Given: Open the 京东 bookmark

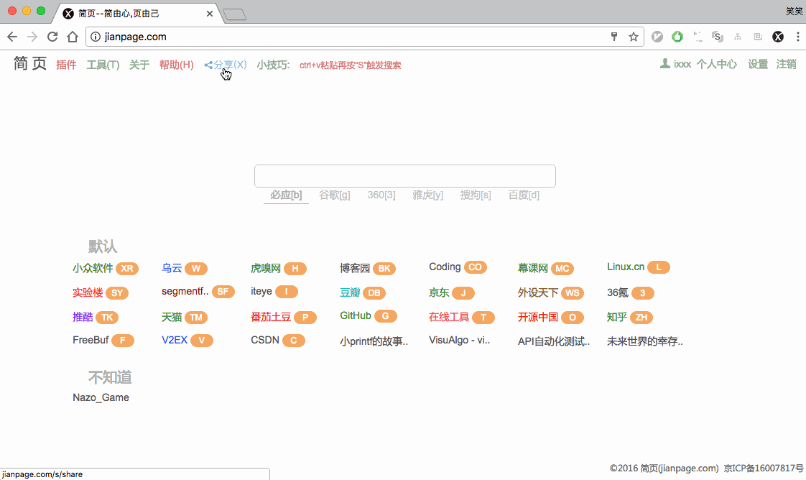Looking at the screenshot, I should click(439, 292).
